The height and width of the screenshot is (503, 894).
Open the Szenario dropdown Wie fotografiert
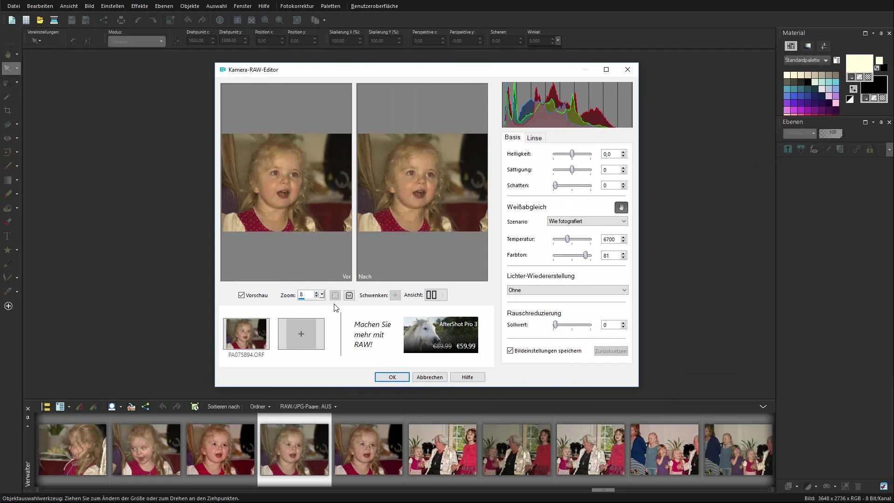(x=587, y=221)
